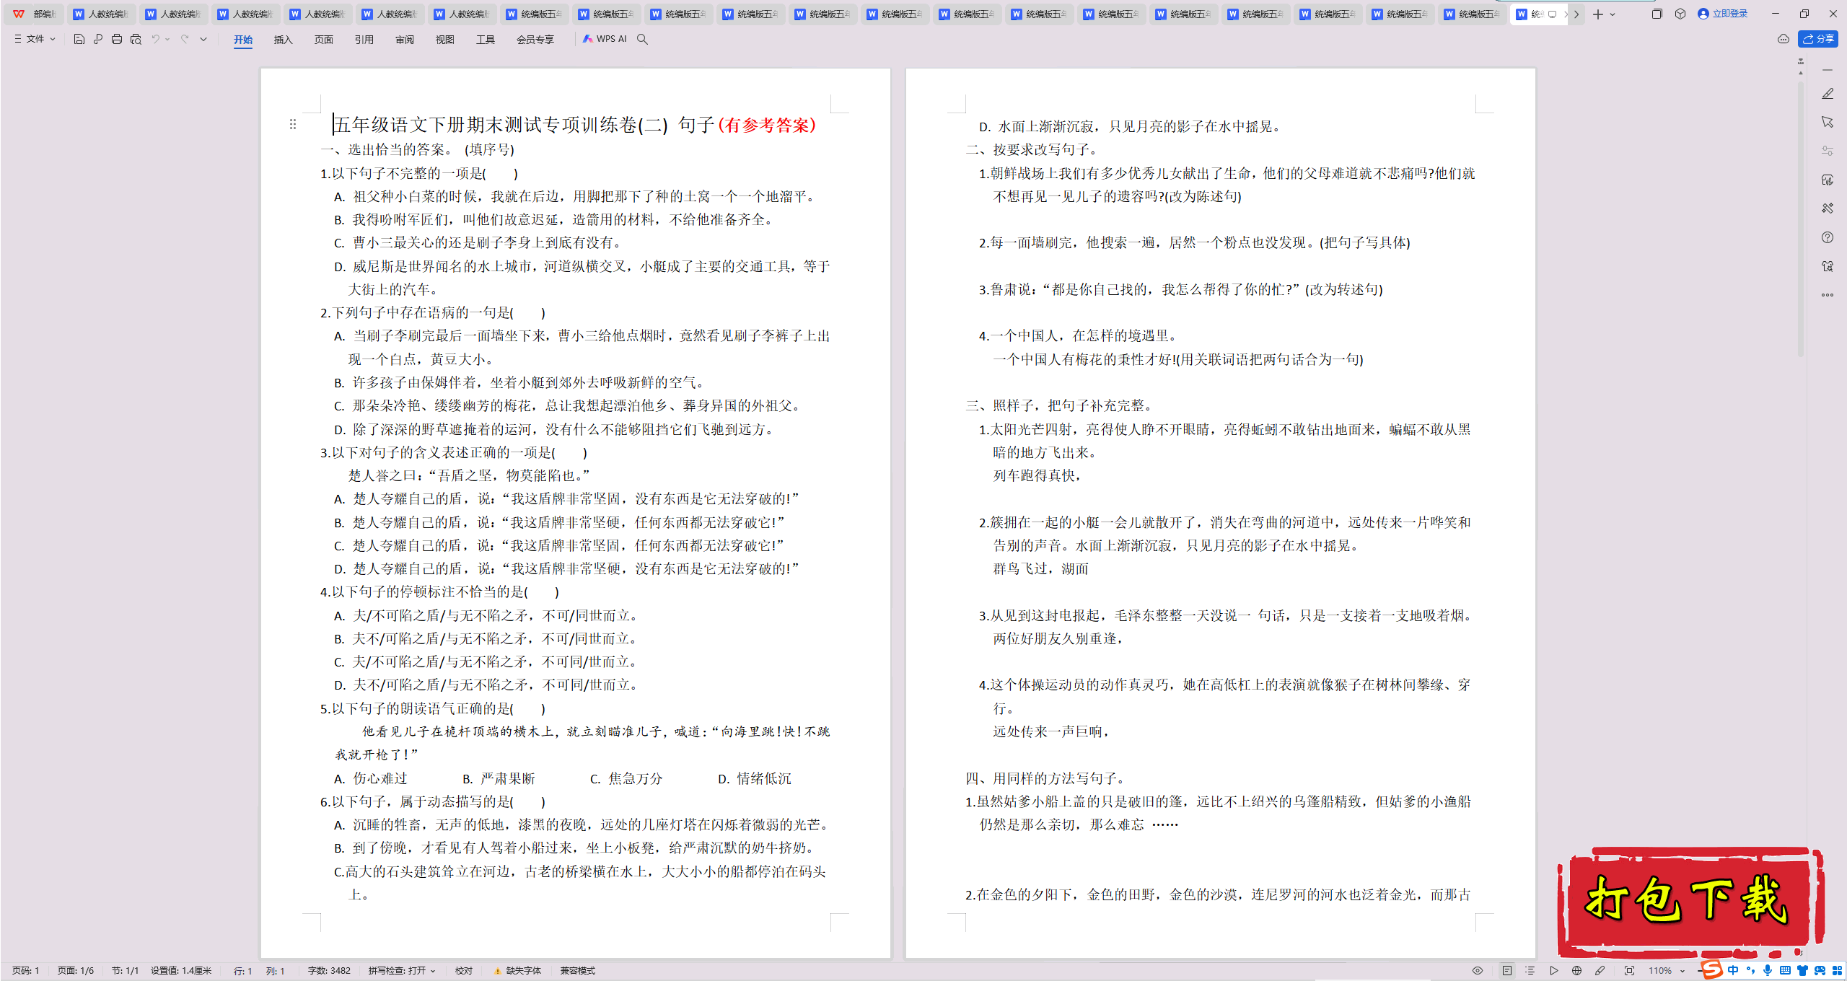The height and width of the screenshot is (981, 1847).
Task: Click the settings sliders icon in right sidebar
Action: click(1828, 151)
